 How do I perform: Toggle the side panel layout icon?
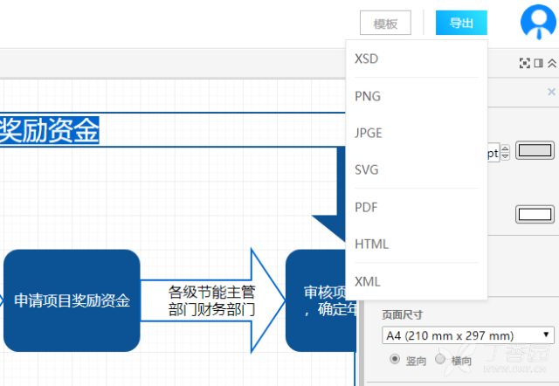(538, 63)
